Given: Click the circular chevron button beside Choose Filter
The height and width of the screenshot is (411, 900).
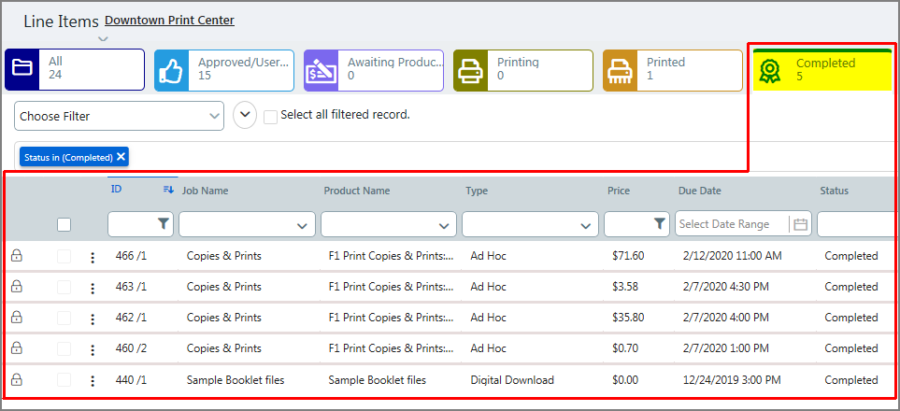Looking at the screenshot, I should coord(244,116).
